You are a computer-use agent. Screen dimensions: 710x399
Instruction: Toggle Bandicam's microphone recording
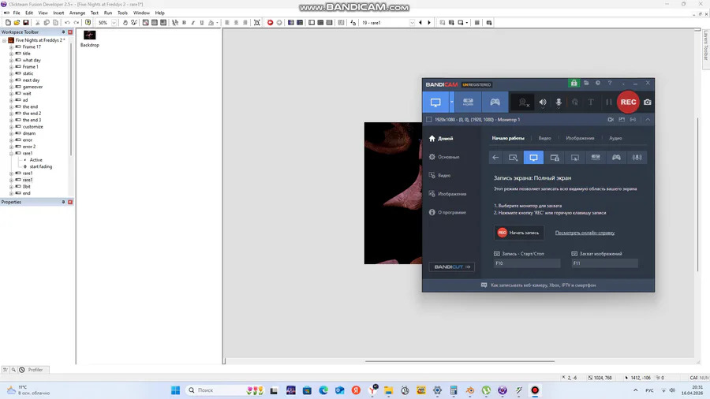[x=559, y=103]
